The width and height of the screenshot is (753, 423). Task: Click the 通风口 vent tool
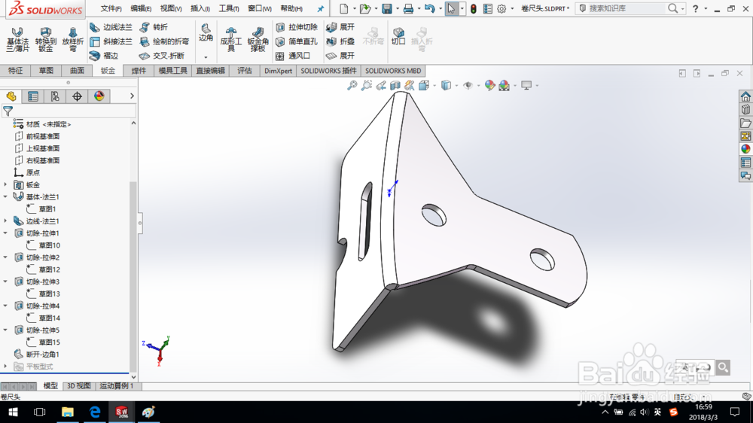tap(293, 56)
